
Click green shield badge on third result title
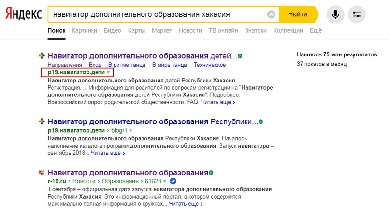[211, 173]
